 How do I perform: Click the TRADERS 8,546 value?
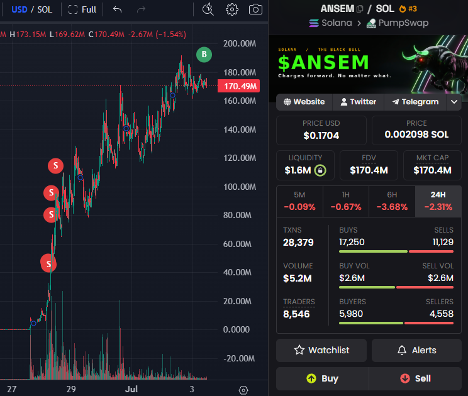point(296,314)
